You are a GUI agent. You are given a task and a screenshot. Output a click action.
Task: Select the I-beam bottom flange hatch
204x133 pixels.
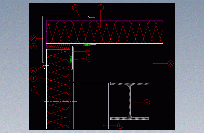tap(130, 119)
